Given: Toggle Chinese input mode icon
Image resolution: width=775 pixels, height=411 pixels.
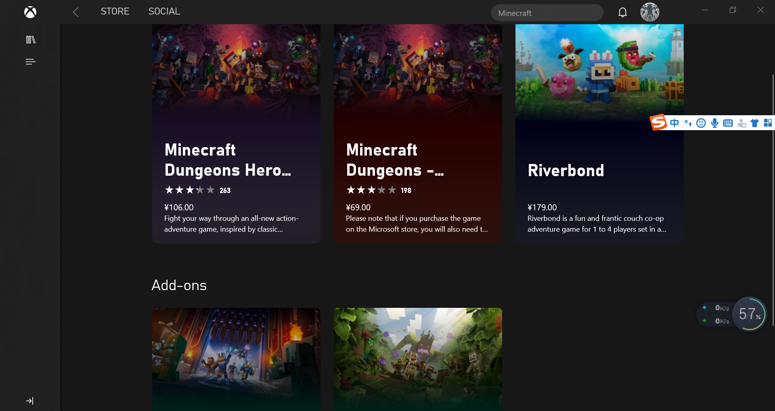Looking at the screenshot, I should (674, 123).
